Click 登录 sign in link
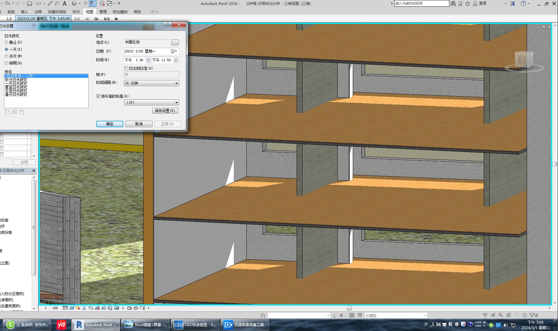Screen dimensions: 558x331 click(x=483, y=3)
